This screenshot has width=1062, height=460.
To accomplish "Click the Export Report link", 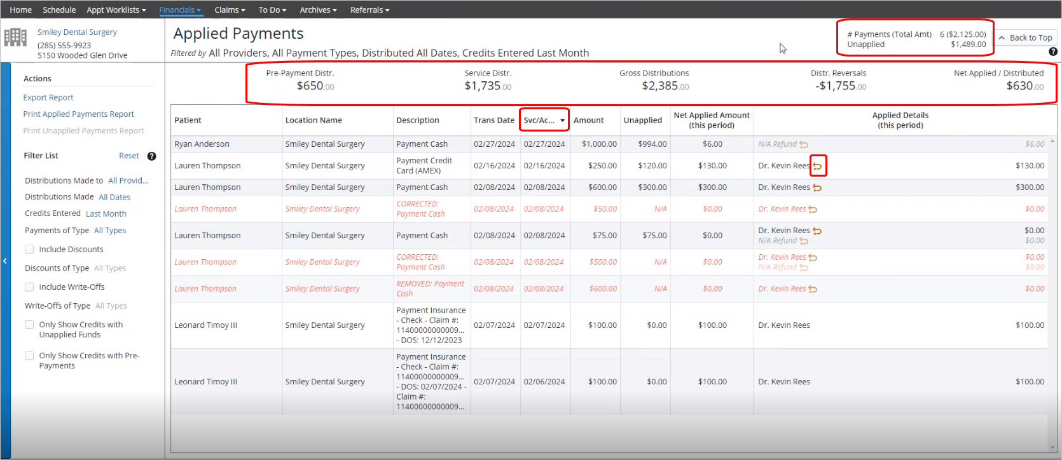I will click(x=48, y=98).
